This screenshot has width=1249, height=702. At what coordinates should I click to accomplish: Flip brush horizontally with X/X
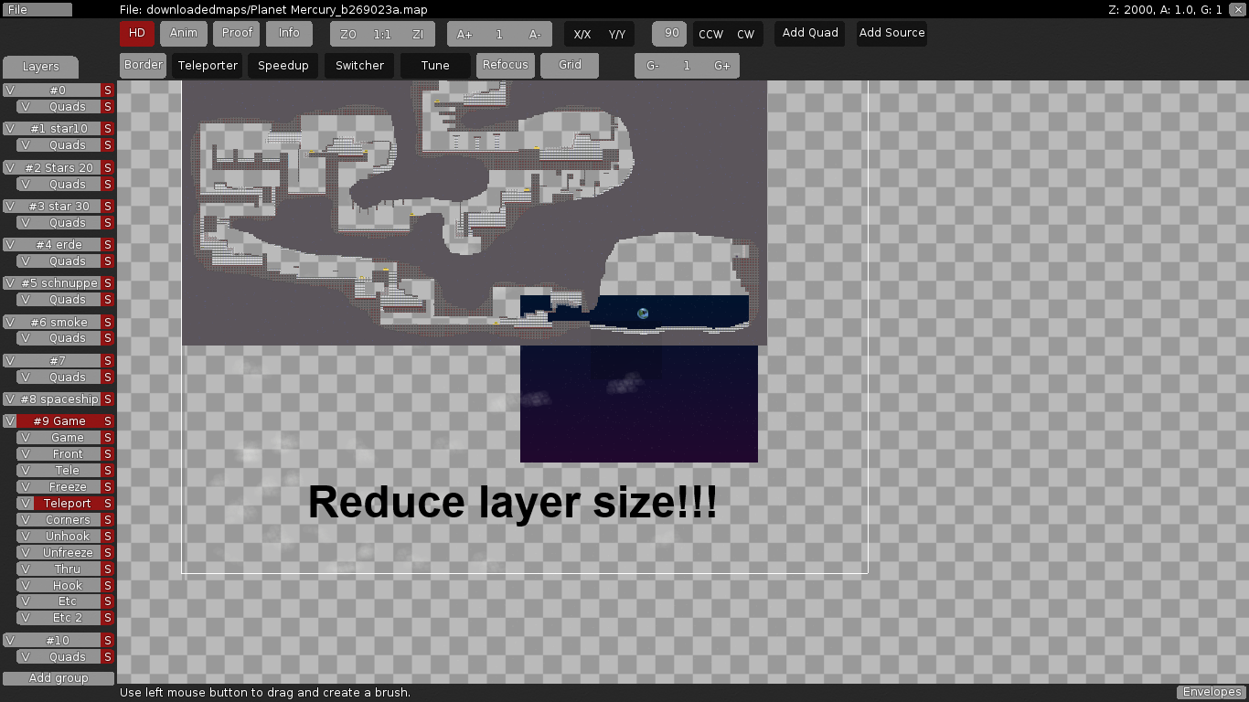tap(582, 35)
